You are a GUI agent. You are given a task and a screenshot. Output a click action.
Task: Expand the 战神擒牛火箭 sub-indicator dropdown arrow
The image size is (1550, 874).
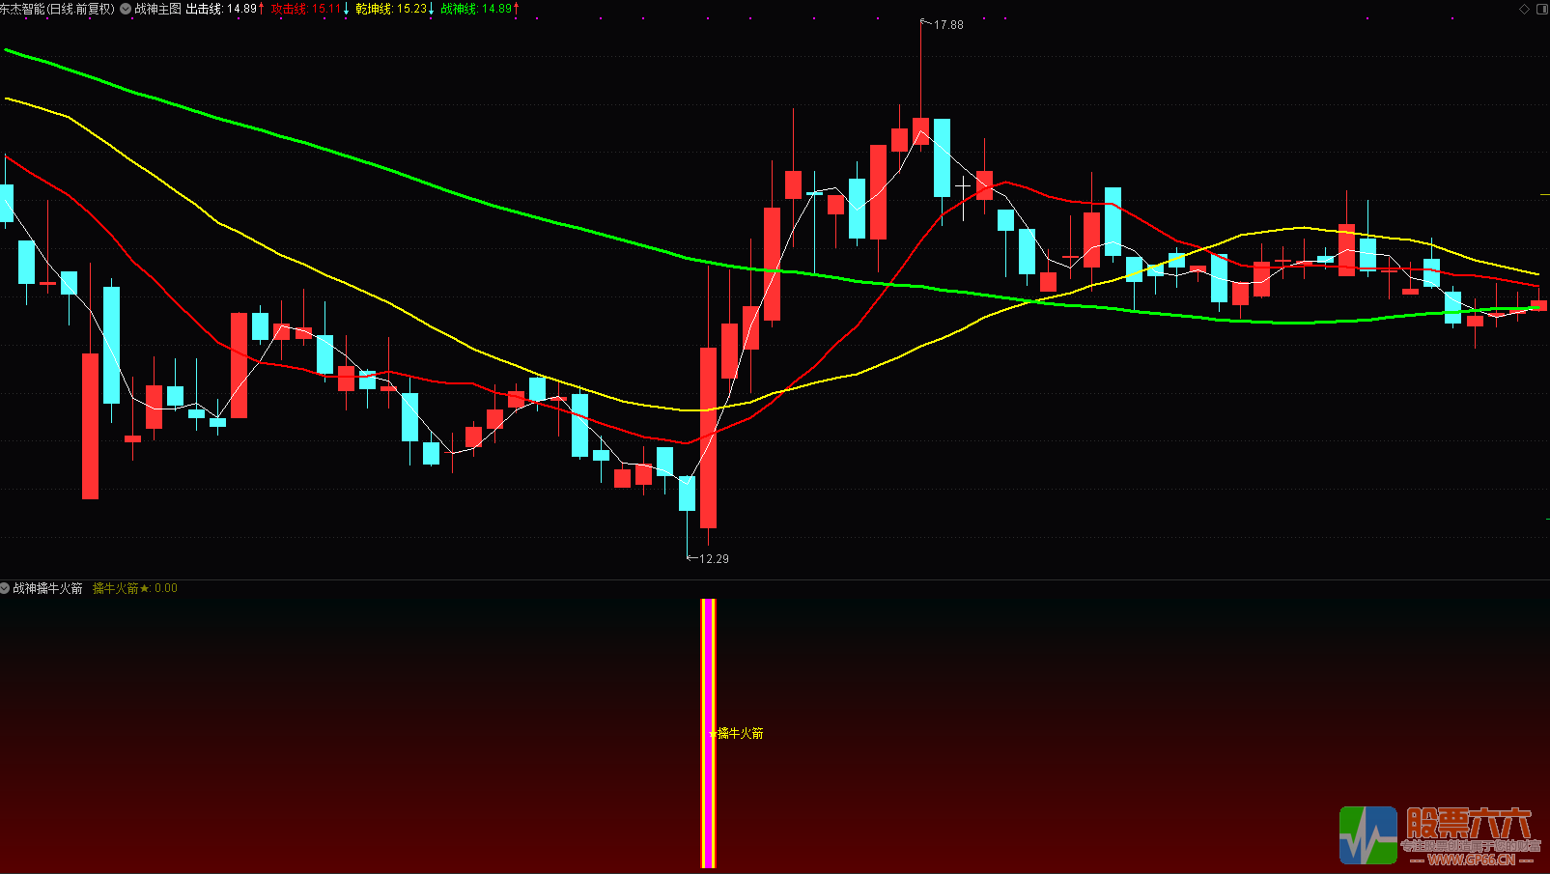point(5,588)
